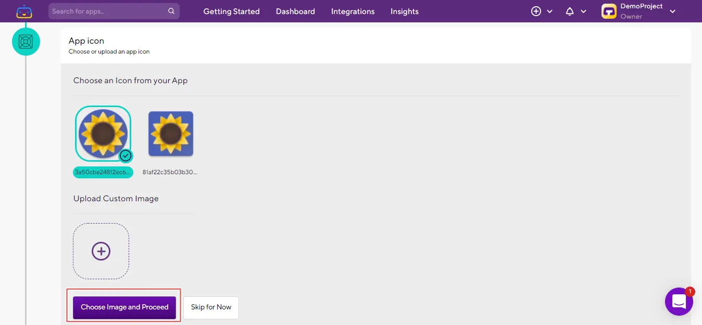The height and width of the screenshot is (325, 702).
Task: Open the Getting Started menu
Action: [x=231, y=11]
